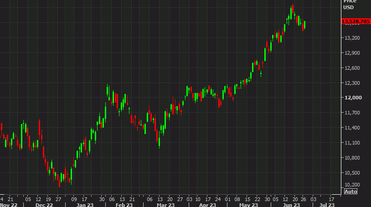
Task: Select the Mar 23 month label
Action: tap(165, 205)
